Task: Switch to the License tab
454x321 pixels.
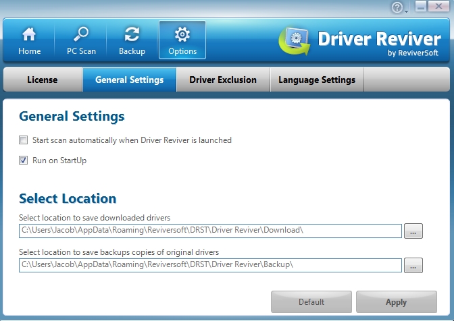Action: (x=43, y=80)
